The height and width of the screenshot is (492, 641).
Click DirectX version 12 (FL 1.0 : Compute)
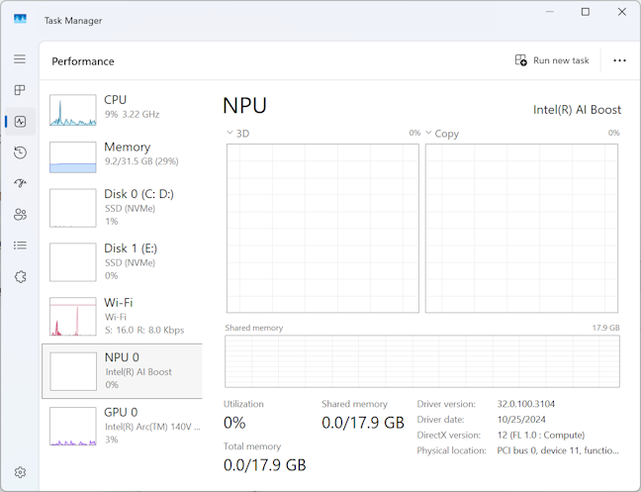(541, 436)
